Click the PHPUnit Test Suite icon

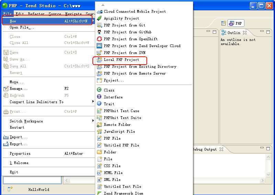click(x=99, y=118)
